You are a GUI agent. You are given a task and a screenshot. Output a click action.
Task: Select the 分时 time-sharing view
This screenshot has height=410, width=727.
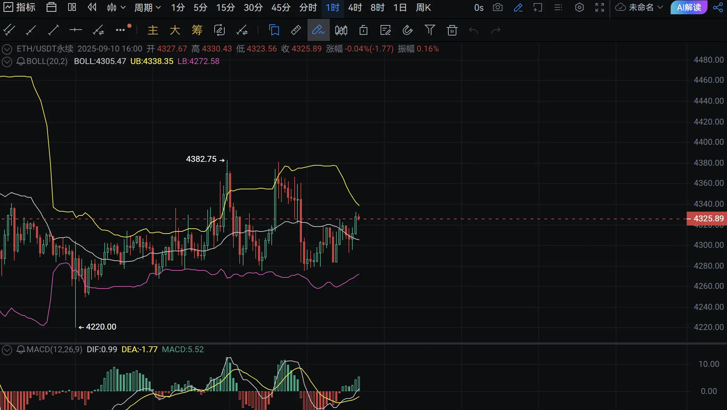tap(308, 7)
